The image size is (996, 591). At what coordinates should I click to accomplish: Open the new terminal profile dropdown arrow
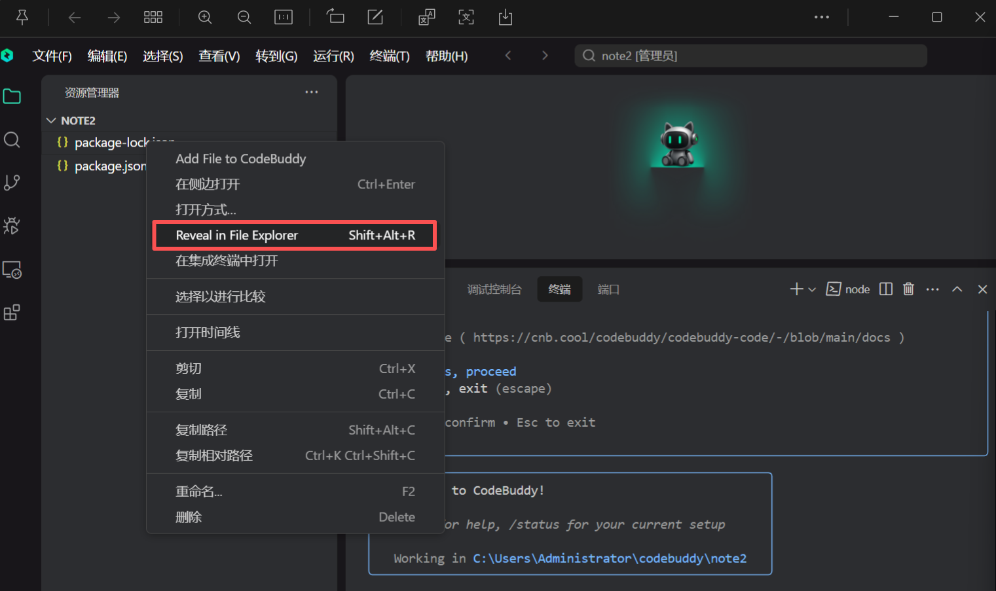click(812, 289)
